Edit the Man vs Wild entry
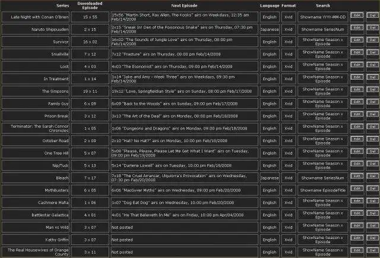Screen dimensions: 380x258 [357, 225]
